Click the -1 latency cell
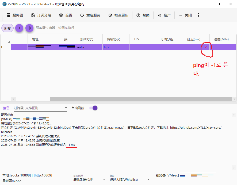The image size is (237, 185). click(x=196, y=47)
